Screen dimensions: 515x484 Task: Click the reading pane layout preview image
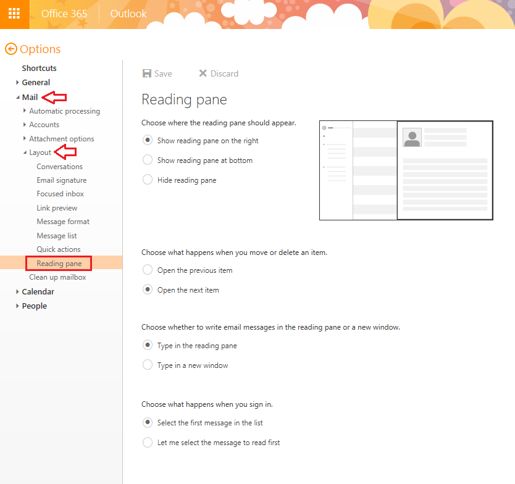pos(406,170)
